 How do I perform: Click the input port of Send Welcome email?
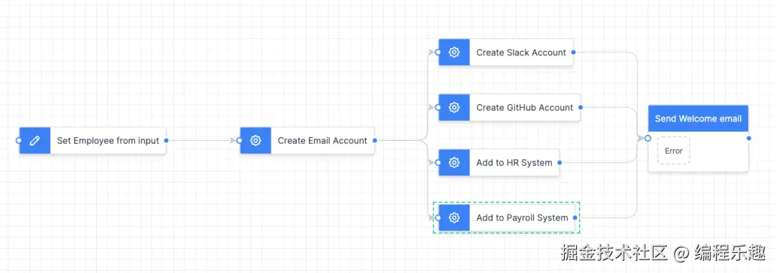pos(648,139)
